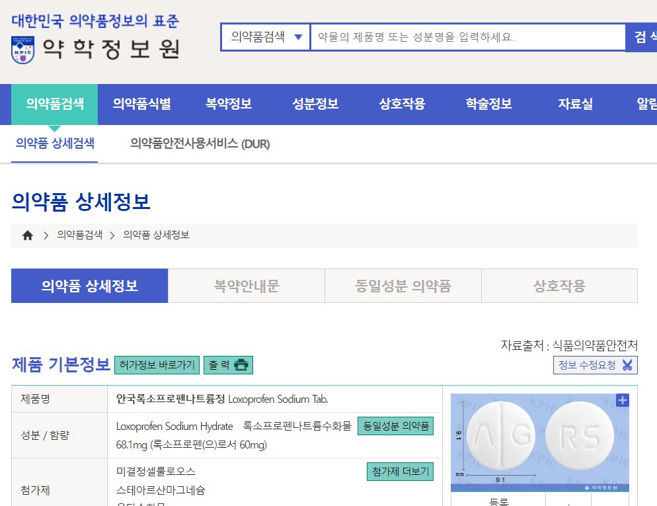This screenshot has height=506, width=657.
Task: Click the 학술정보 navigation menu
Action: pos(488,104)
